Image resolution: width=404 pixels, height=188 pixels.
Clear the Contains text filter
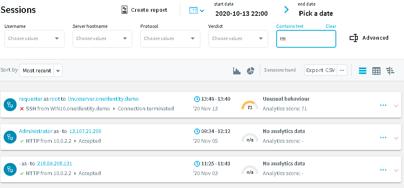331,26
